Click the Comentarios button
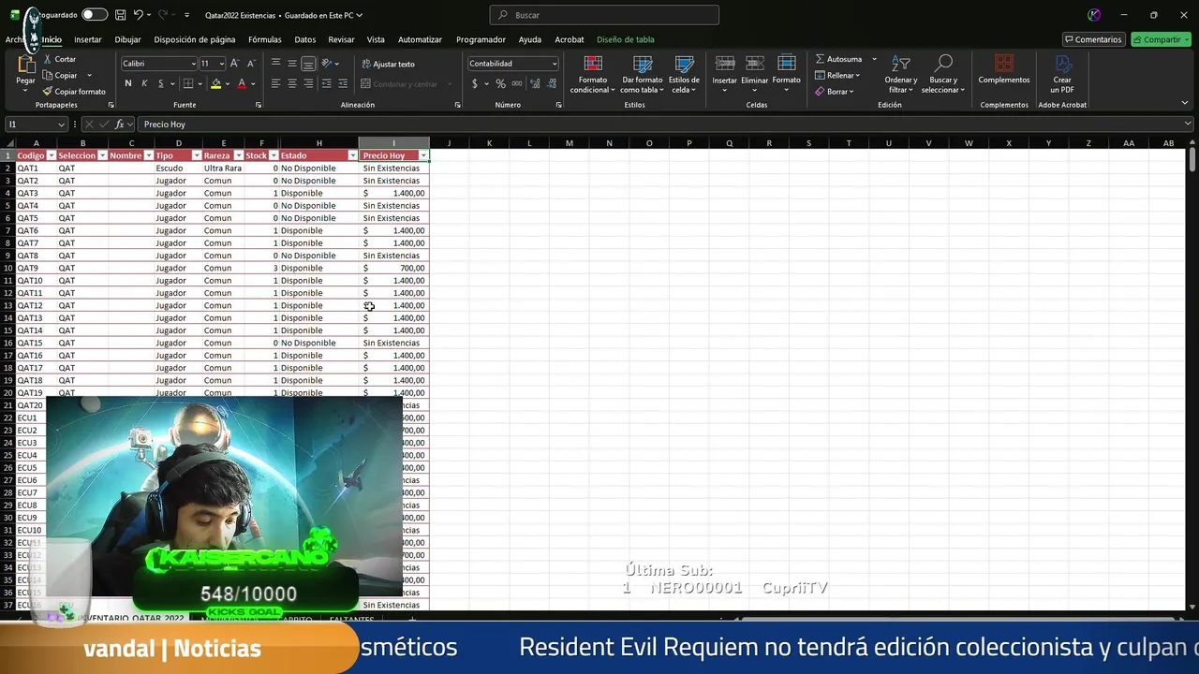 (x=1093, y=39)
